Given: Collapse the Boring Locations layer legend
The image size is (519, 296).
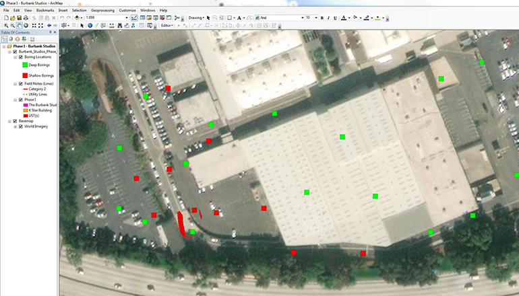Looking at the screenshot, I should pyautogui.click(x=16, y=57).
